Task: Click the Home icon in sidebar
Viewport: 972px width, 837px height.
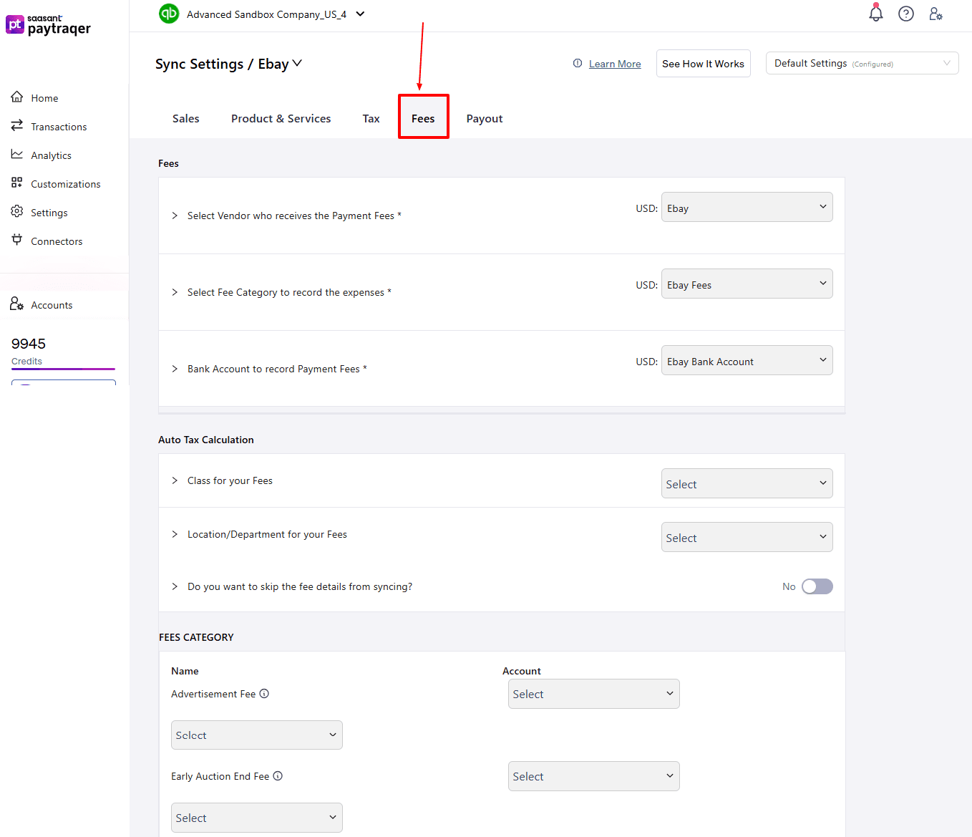Action: (x=17, y=97)
